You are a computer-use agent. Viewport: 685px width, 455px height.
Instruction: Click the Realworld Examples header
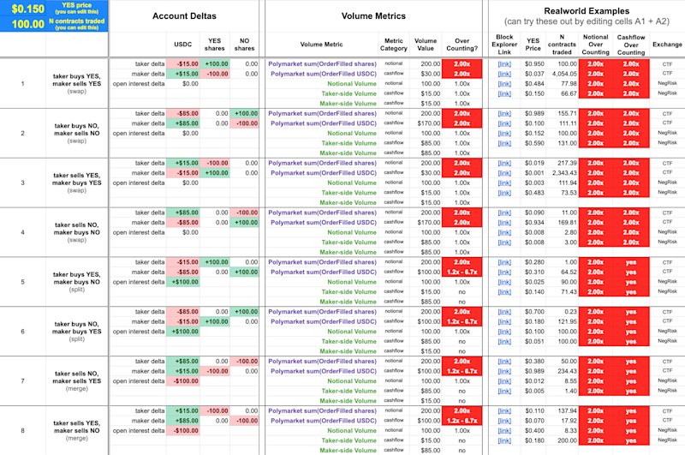[x=587, y=16]
